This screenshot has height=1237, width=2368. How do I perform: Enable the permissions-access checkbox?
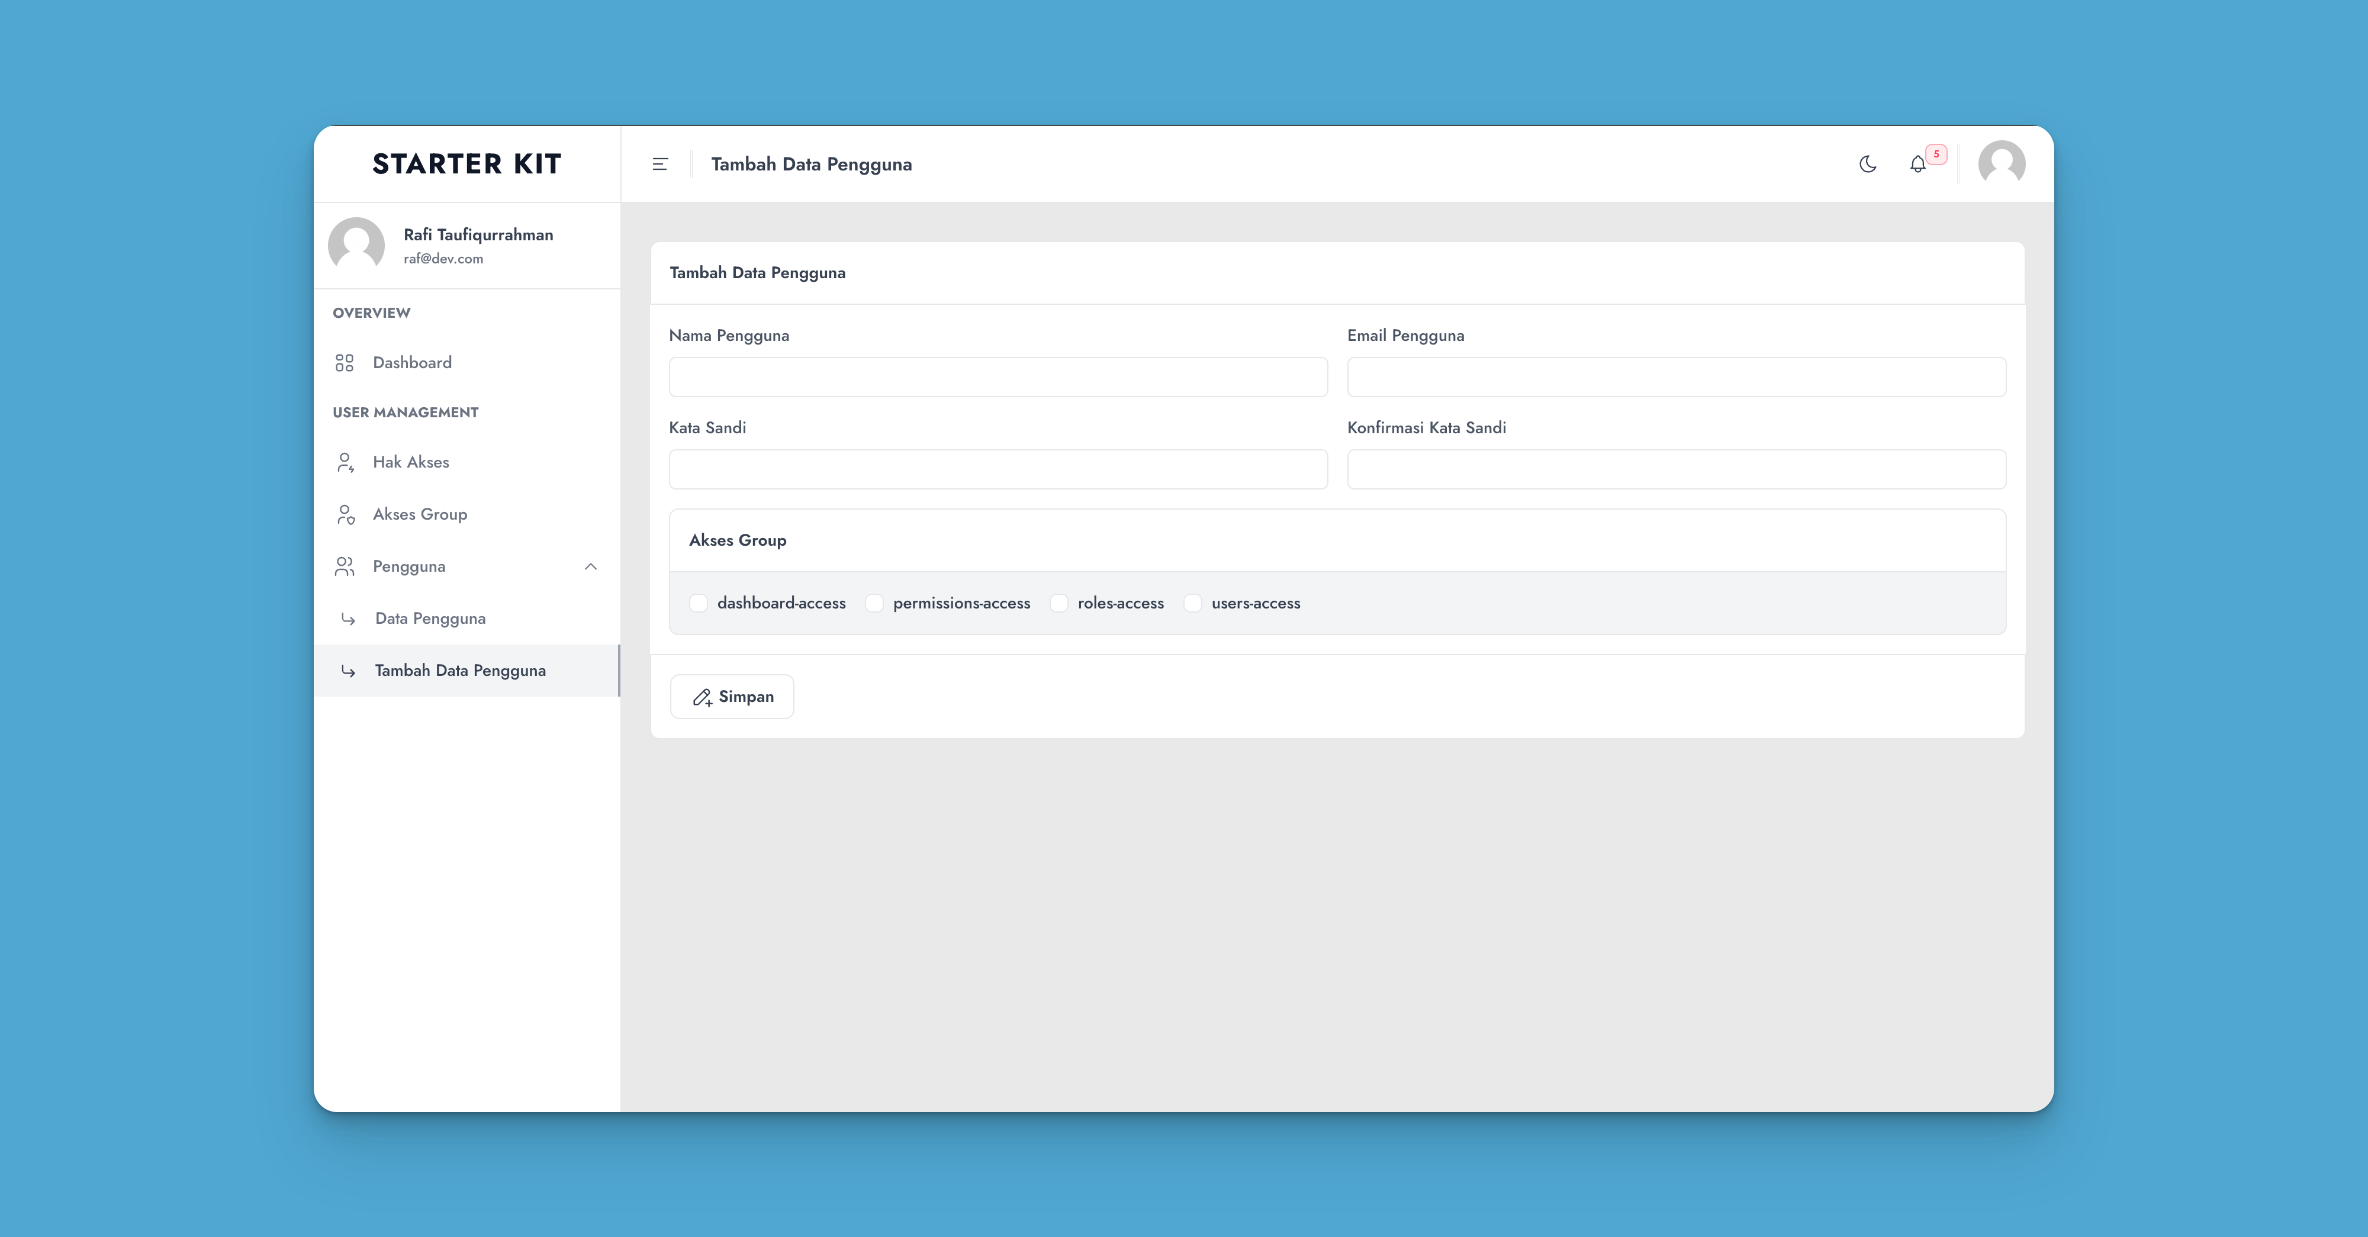pos(874,603)
